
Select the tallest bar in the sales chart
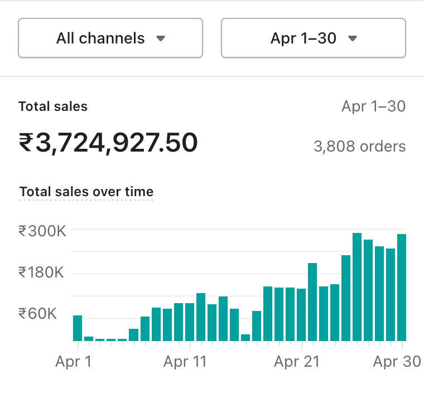[x=357, y=286]
